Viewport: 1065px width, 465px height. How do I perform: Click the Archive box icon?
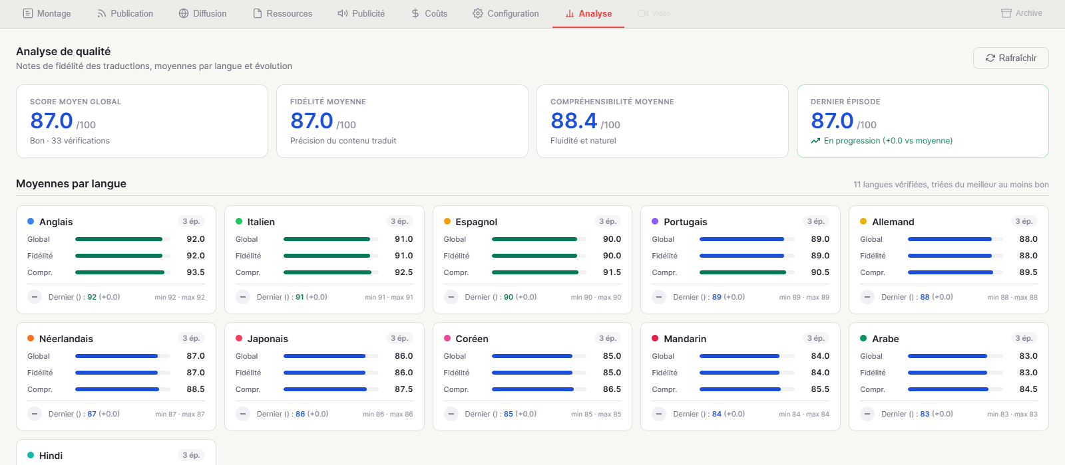click(1006, 13)
